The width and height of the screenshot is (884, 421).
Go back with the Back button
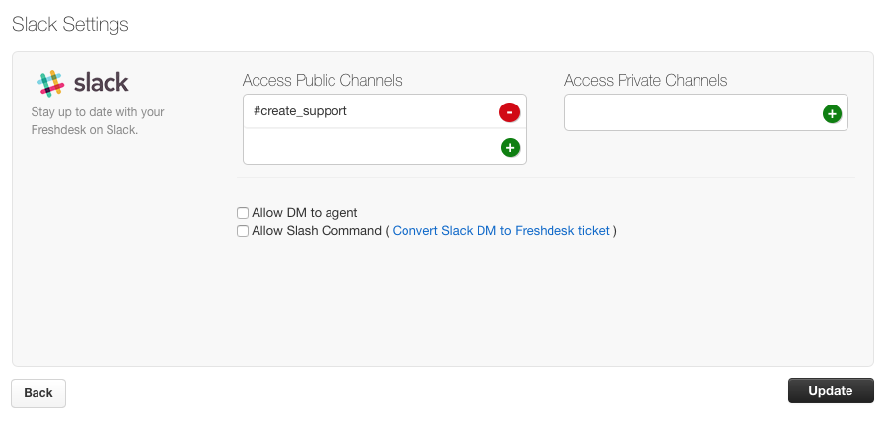point(38,392)
